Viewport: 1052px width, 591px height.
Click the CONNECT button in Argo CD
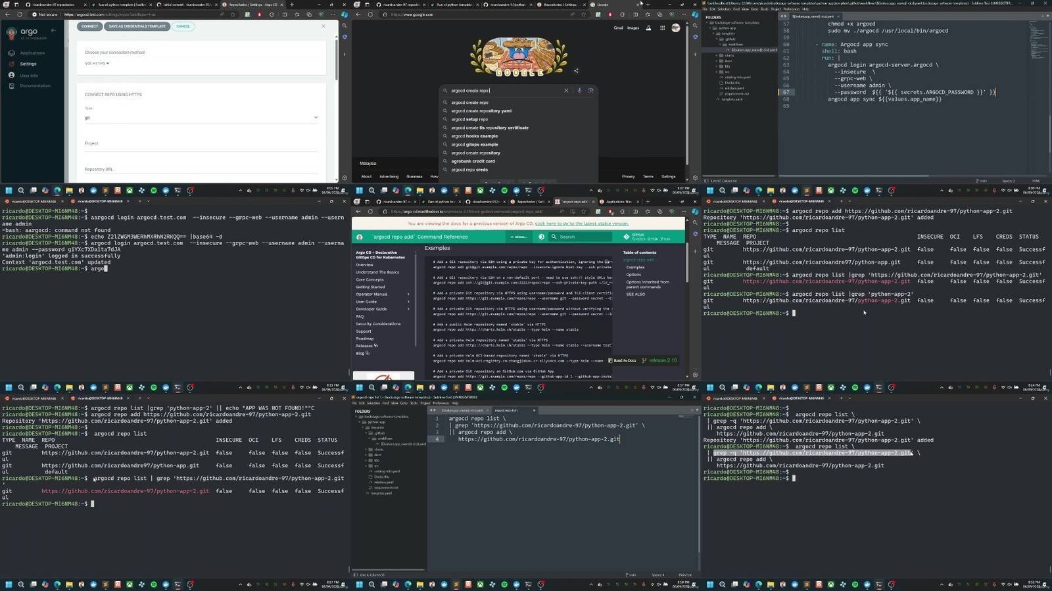tap(89, 26)
